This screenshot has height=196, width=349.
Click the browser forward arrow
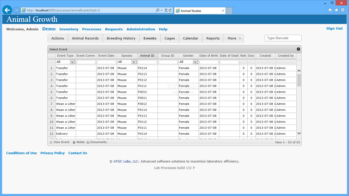point(16,10)
